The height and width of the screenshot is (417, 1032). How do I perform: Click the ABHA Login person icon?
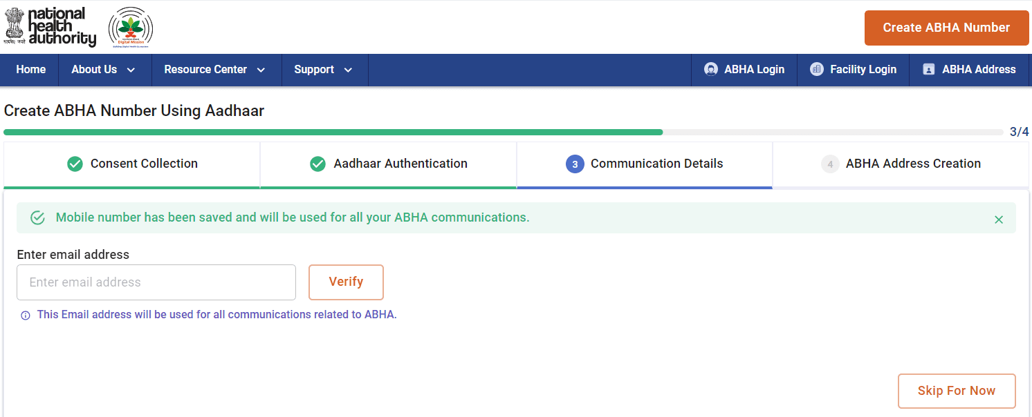pos(711,69)
